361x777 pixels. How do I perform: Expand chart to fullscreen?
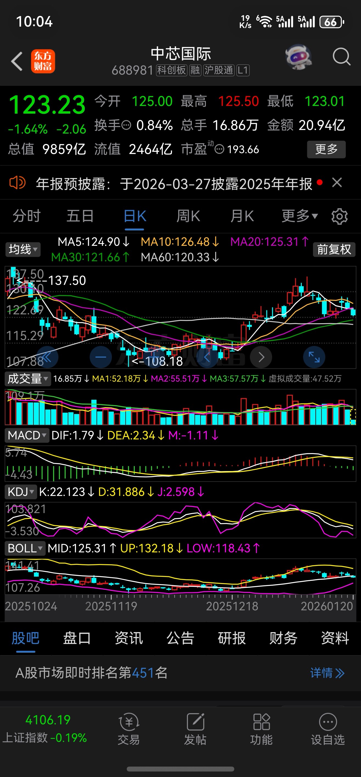[x=314, y=357]
